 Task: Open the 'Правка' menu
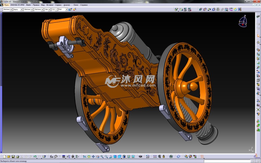[x=36, y=5]
